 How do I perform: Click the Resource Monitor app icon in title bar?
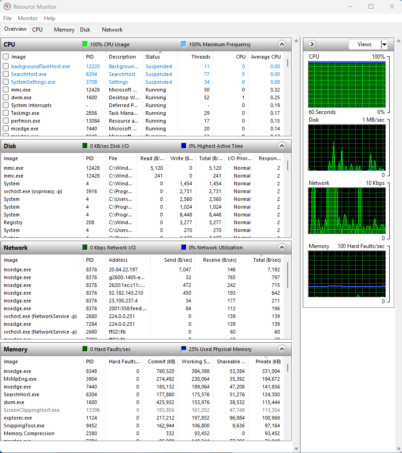pyautogui.click(x=7, y=6)
